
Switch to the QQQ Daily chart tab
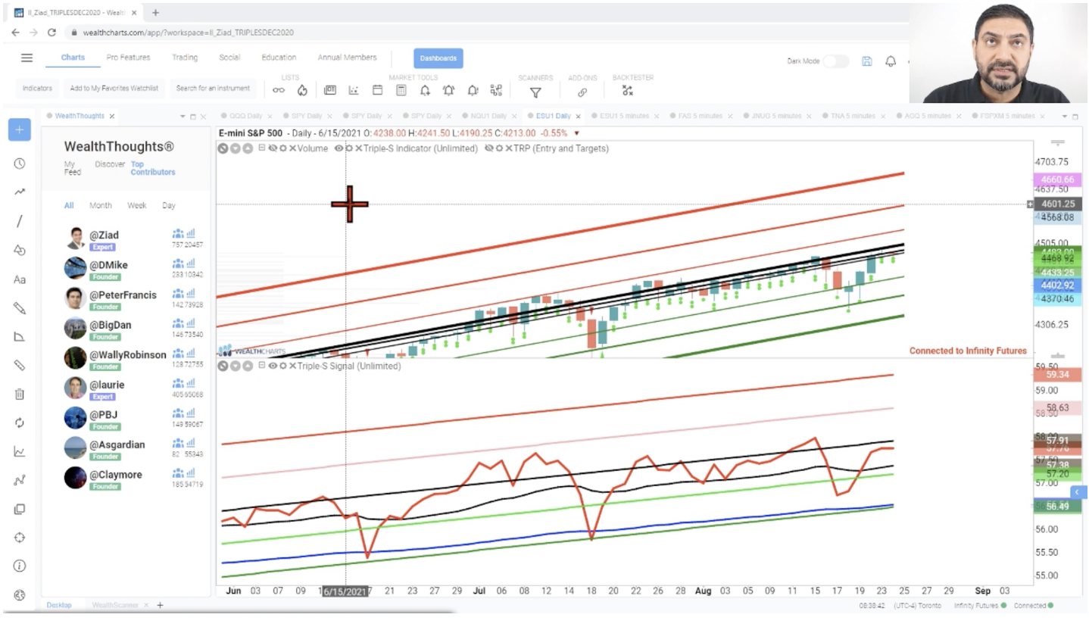point(245,116)
